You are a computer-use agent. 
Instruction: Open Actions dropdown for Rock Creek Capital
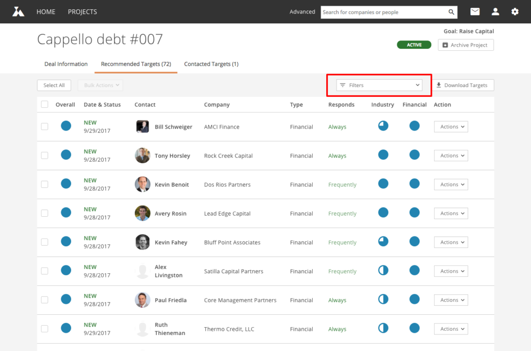(x=451, y=156)
